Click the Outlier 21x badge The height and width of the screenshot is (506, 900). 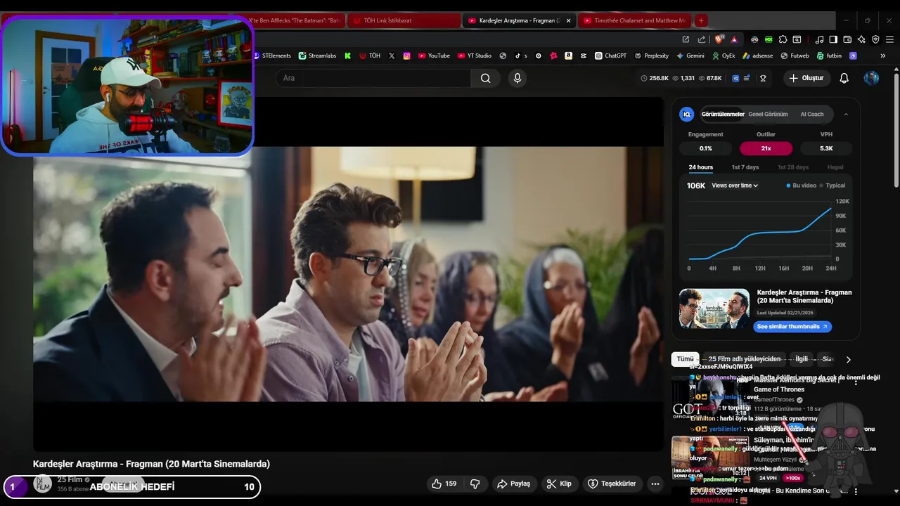766,148
